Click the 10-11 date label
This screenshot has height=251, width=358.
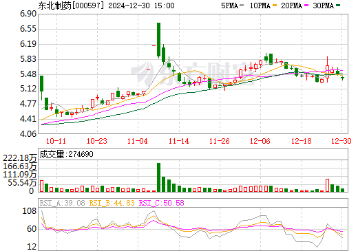pyautogui.click(x=56, y=141)
